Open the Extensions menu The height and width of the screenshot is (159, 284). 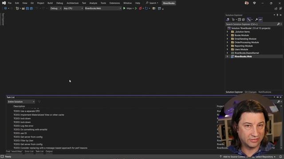pos(114,3)
